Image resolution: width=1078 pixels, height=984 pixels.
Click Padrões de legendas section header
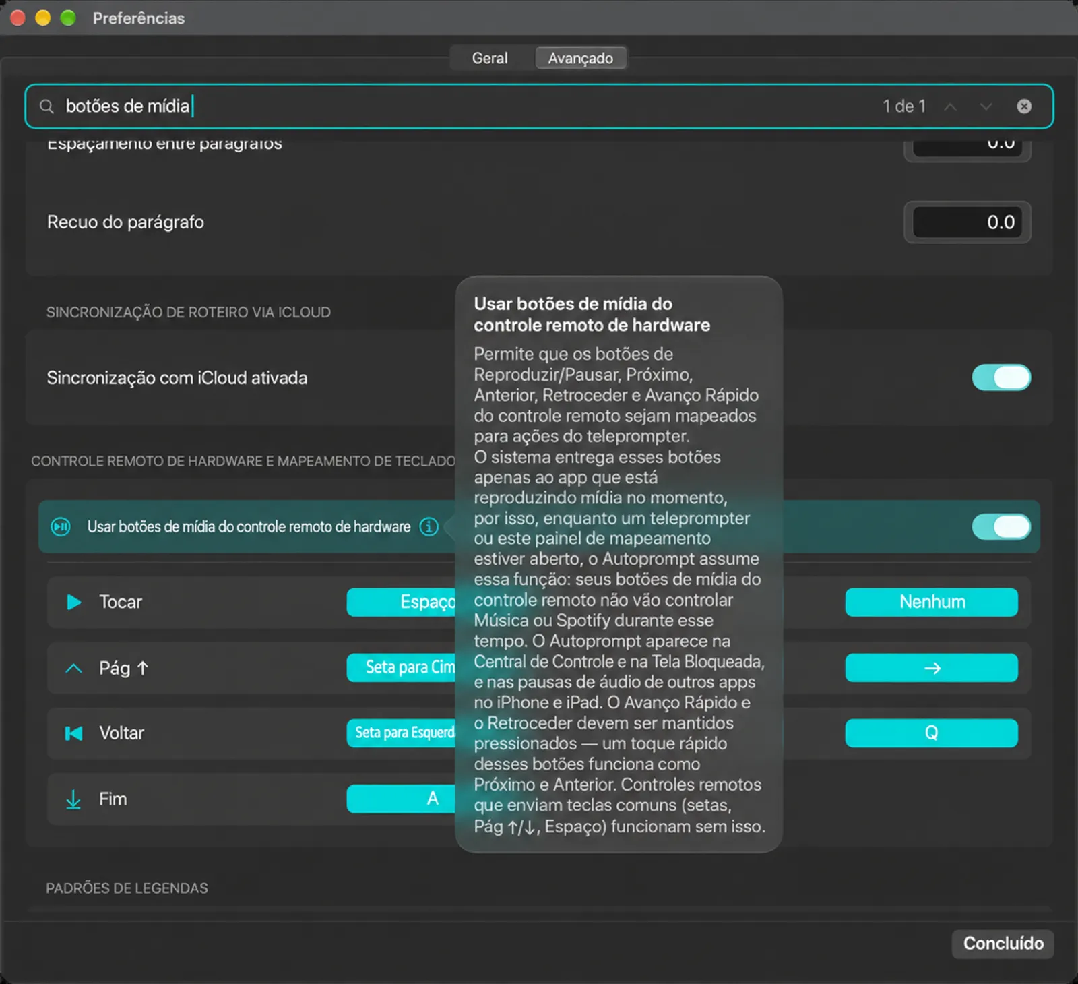(127, 888)
